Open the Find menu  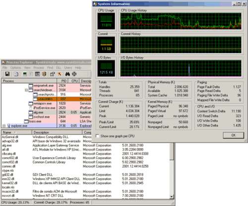tap(50, 68)
